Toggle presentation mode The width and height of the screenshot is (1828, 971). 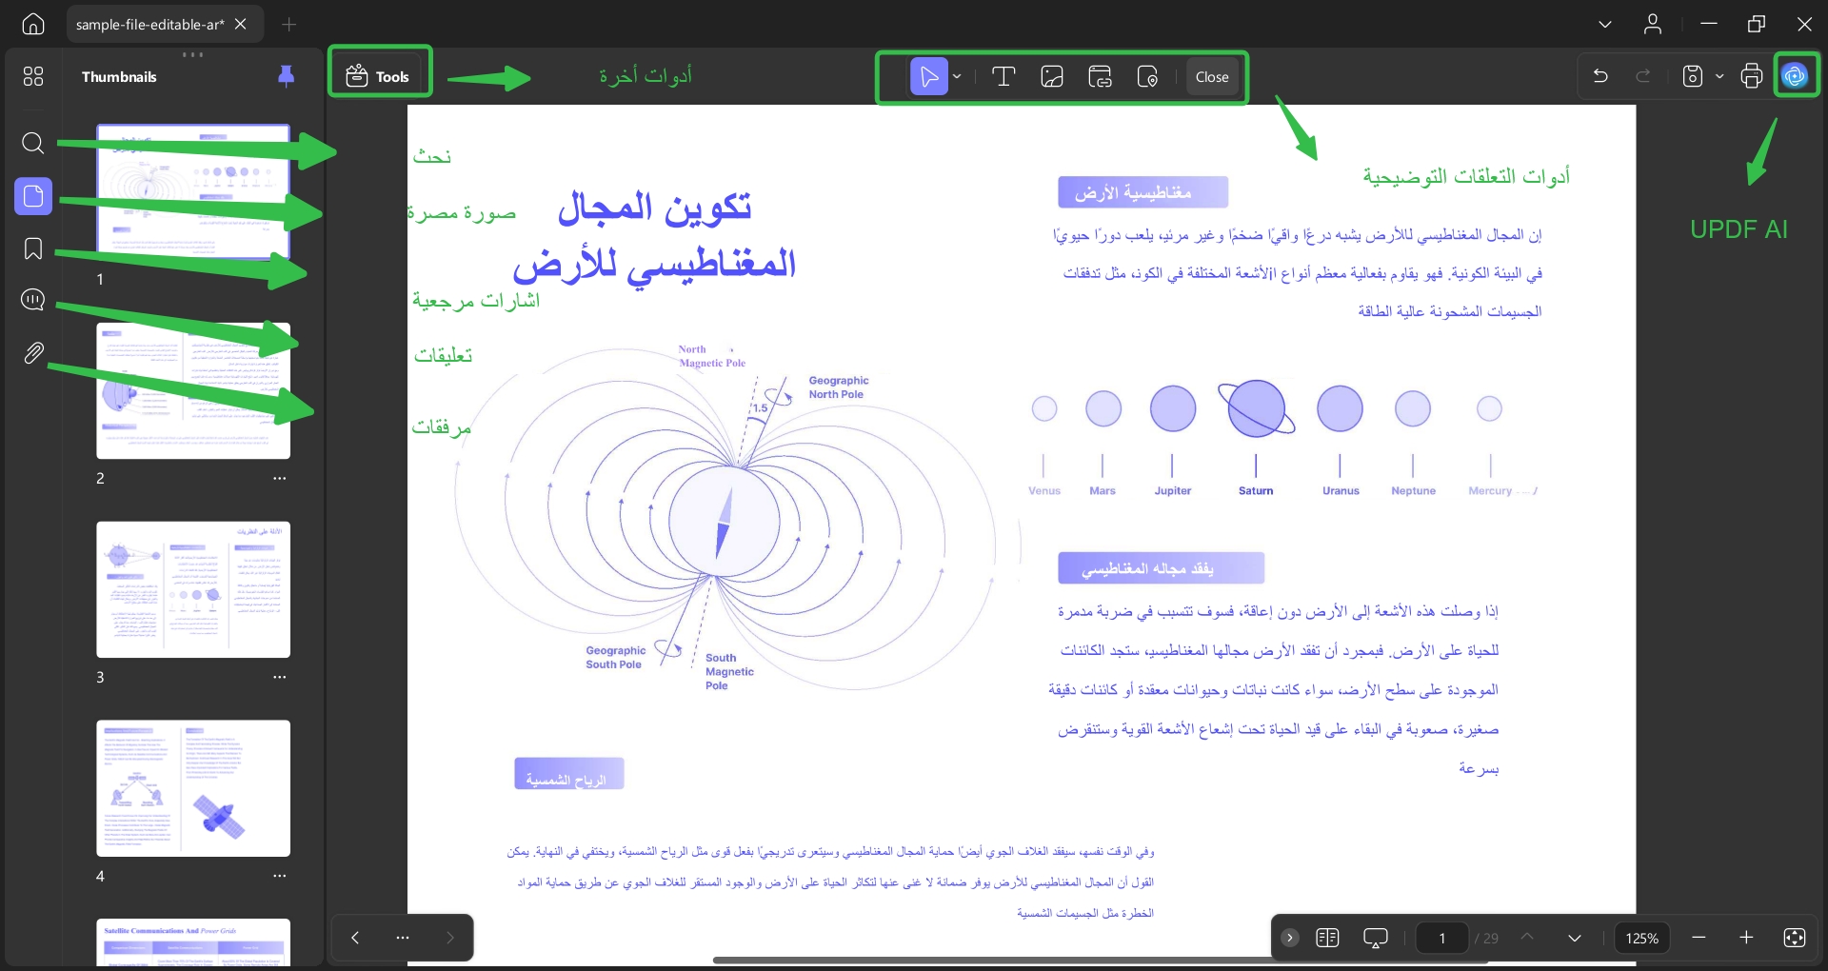tap(1376, 938)
